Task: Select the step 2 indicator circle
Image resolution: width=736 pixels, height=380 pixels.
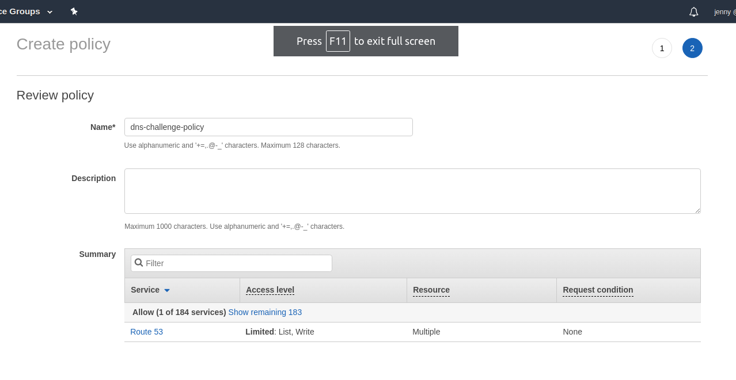Action: click(x=692, y=48)
